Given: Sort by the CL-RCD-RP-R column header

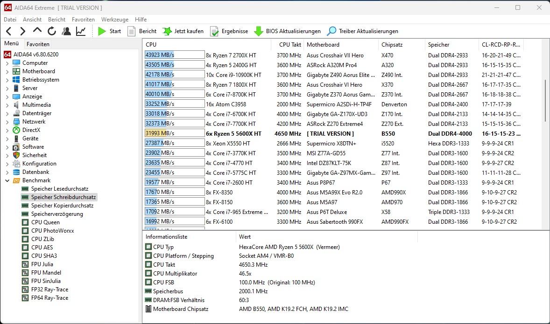Looking at the screenshot, I should (501, 45).
